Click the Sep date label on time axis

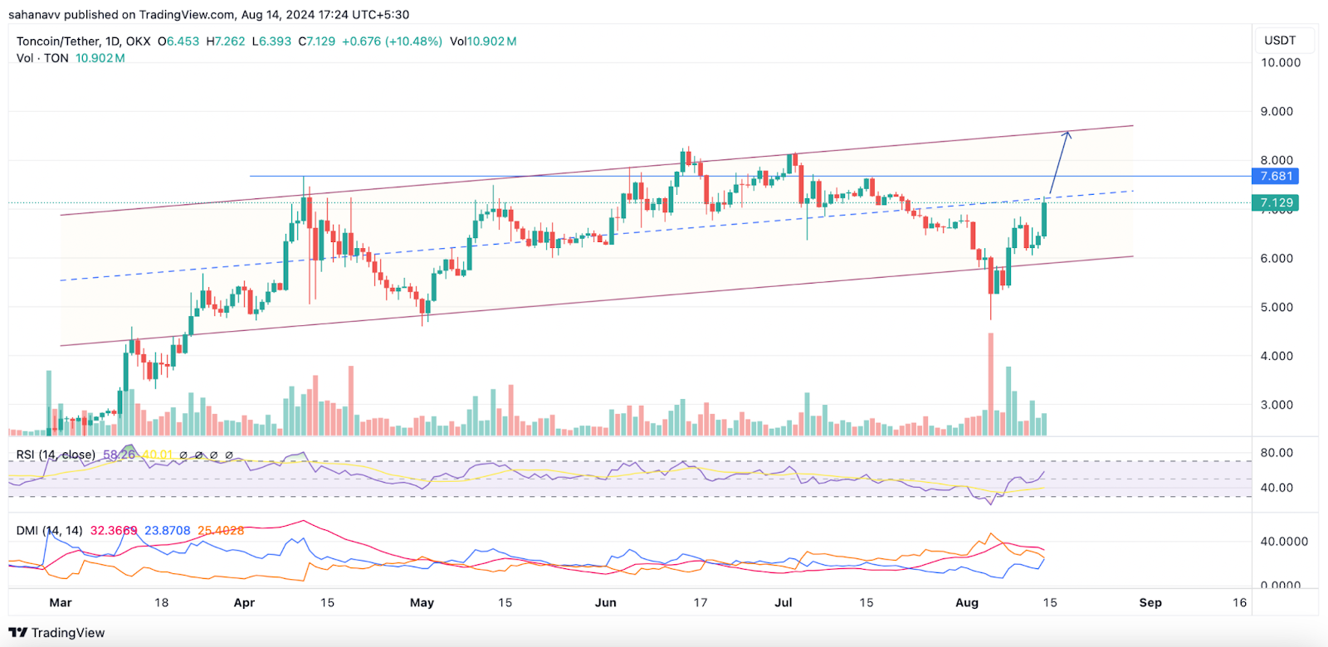(x=1150, y=602)
